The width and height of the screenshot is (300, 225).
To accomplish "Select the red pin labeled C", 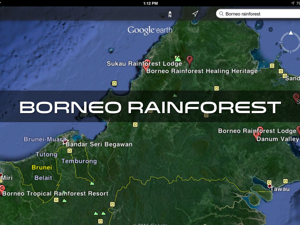I will tap(2, 189).
